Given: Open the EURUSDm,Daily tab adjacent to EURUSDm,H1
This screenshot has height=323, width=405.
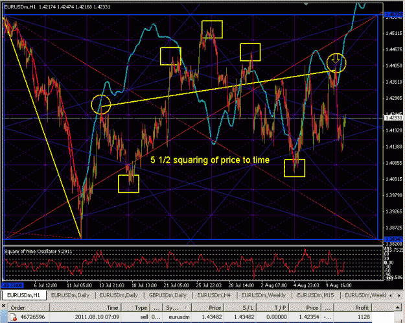Looking at the screenshot, I should tap(70, 295).
